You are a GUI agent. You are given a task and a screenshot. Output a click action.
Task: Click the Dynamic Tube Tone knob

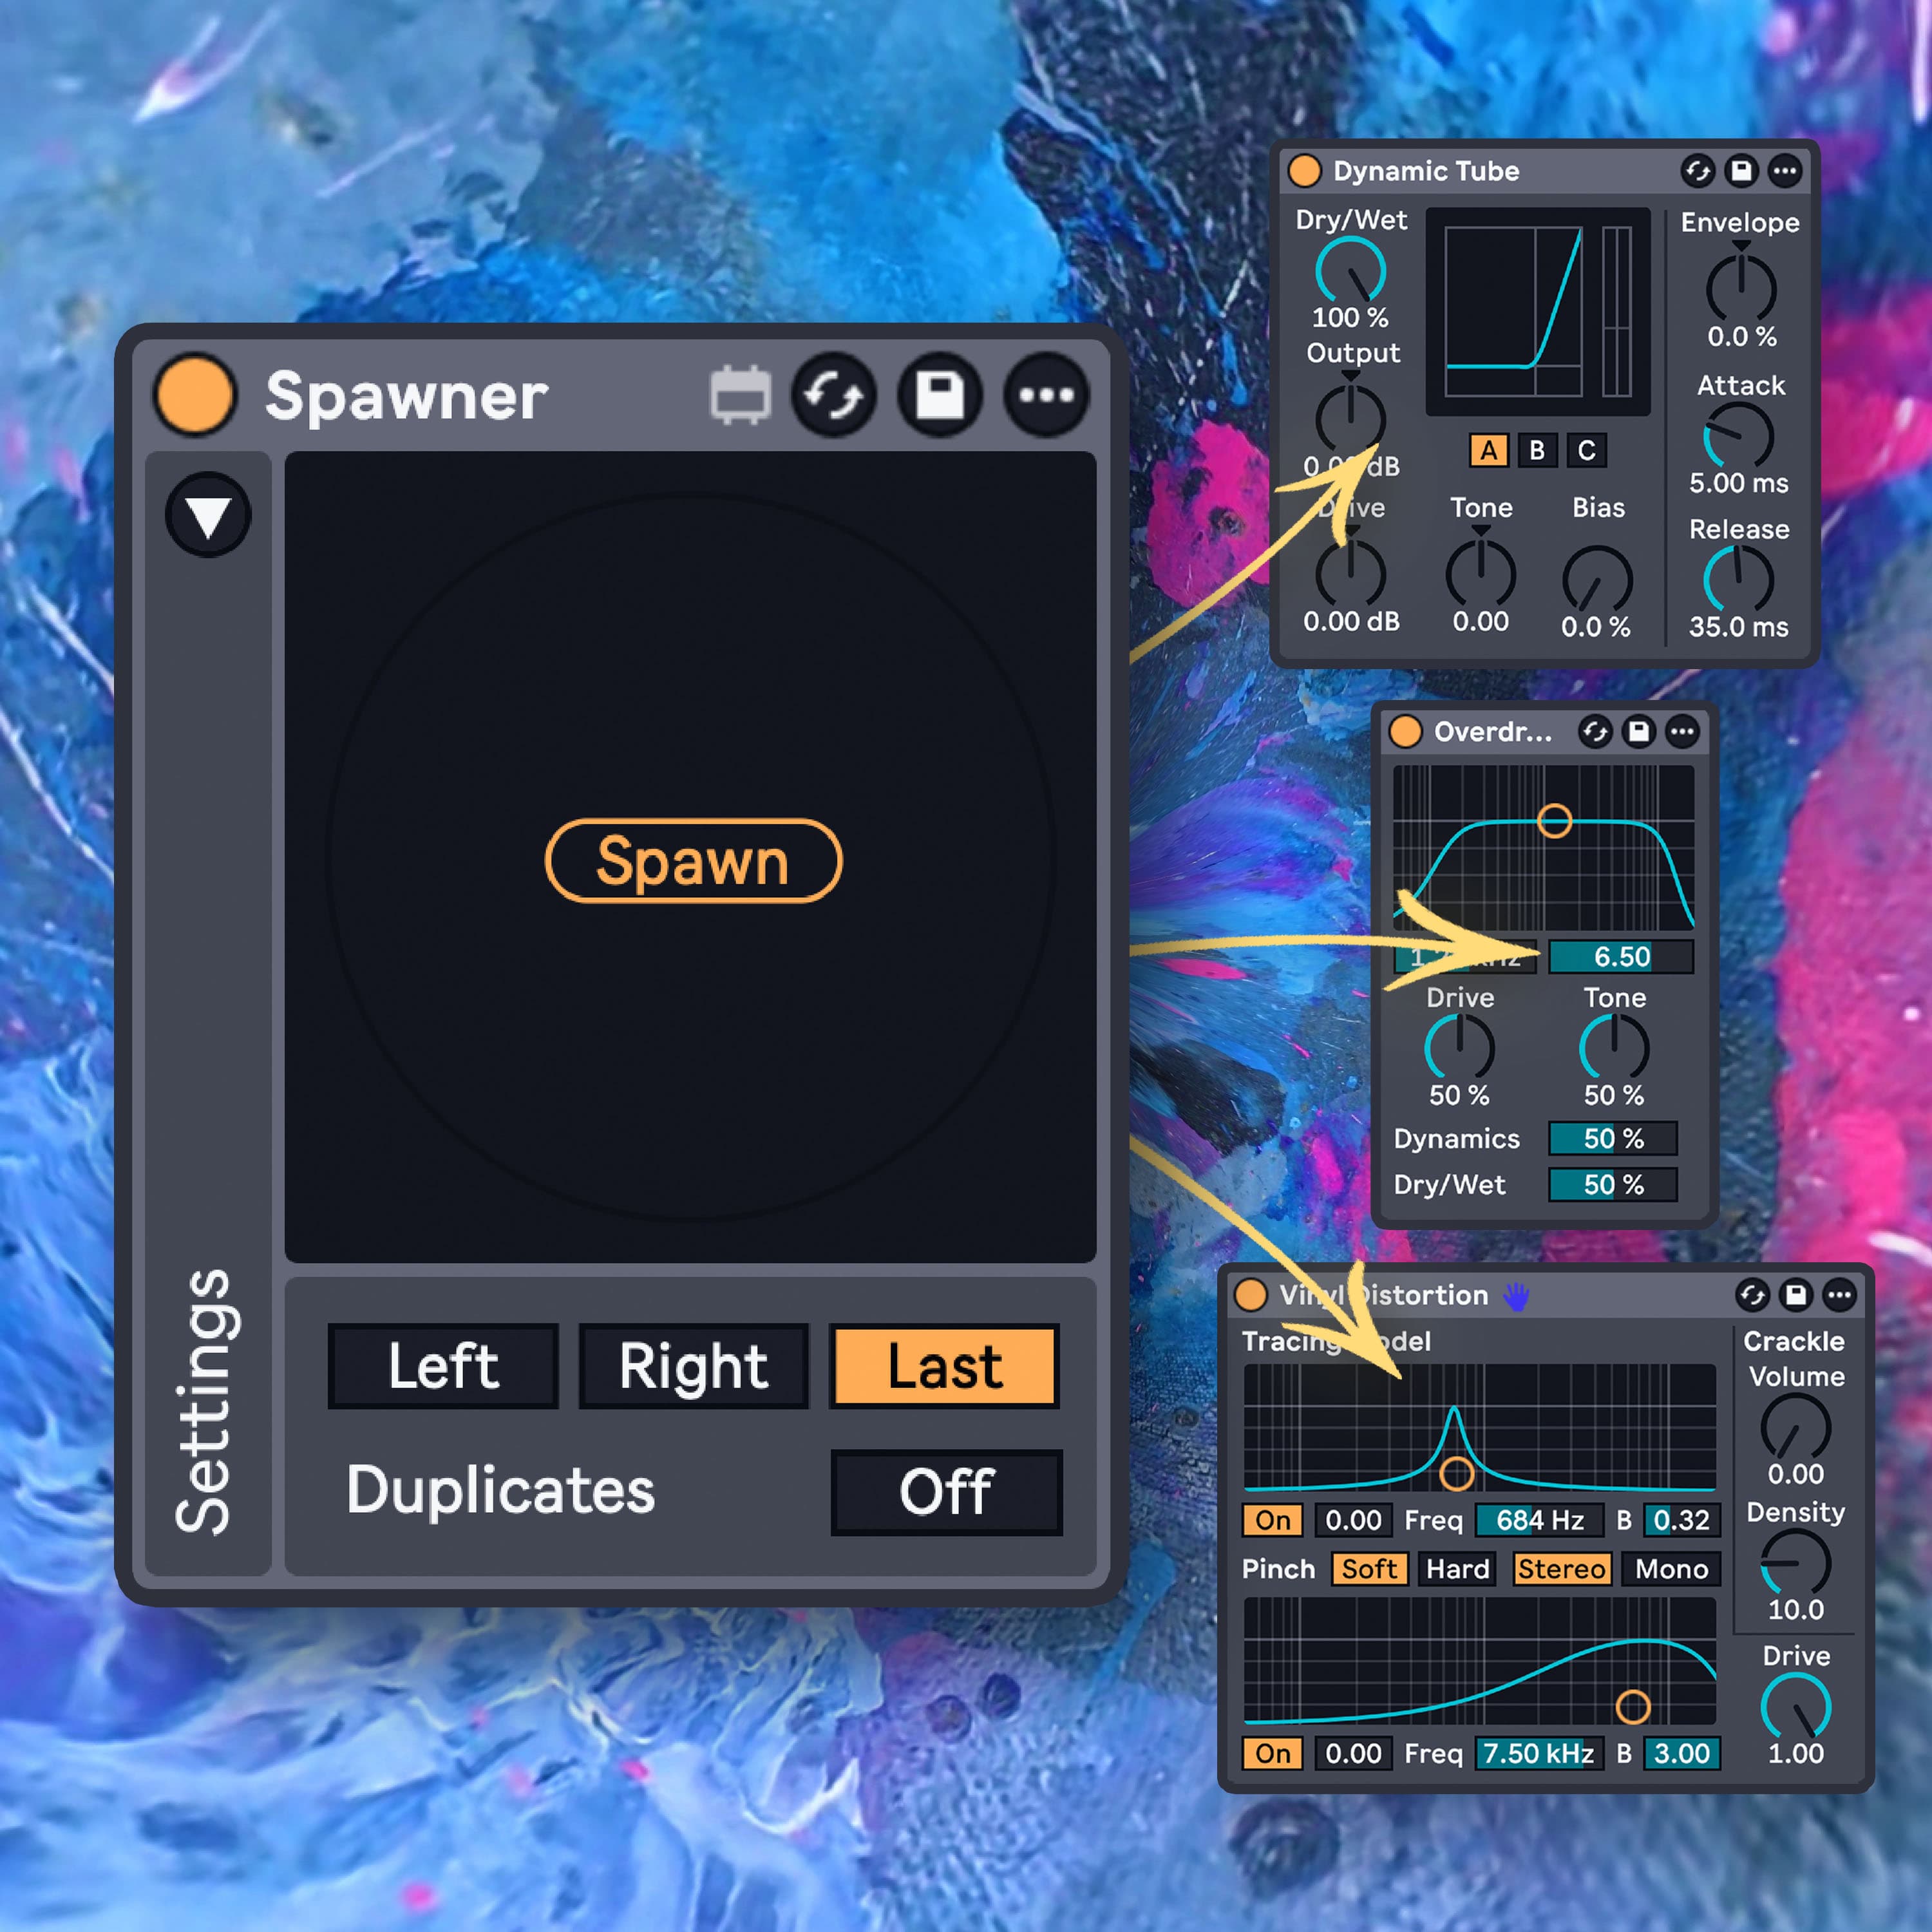pos(1481,573)
